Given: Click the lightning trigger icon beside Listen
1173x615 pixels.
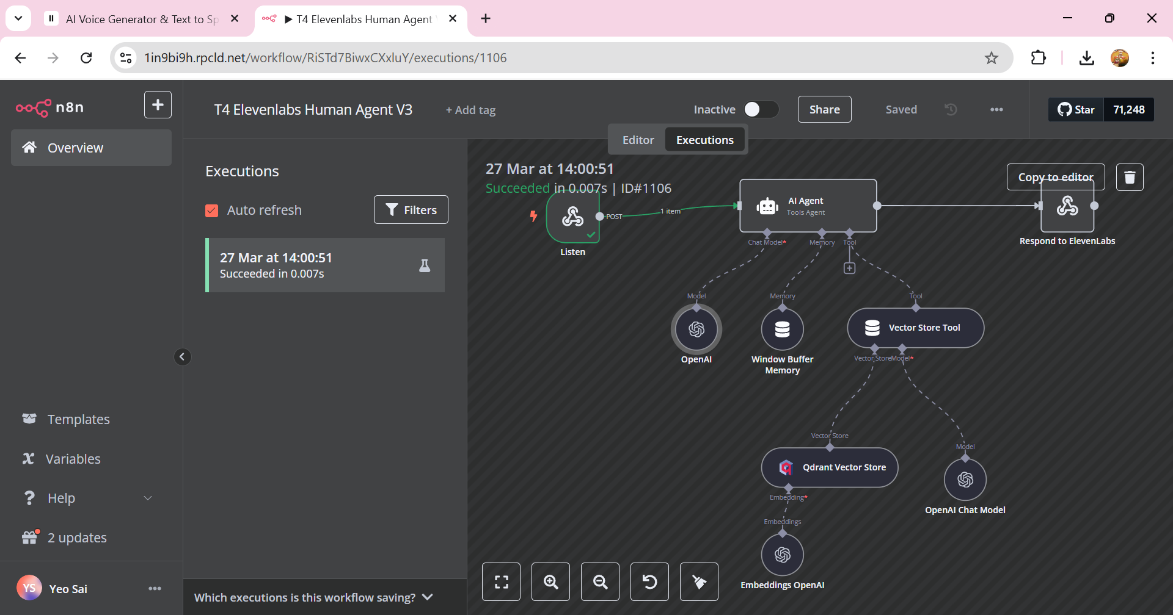Looking at the screenshot, I should coord(533,216).
